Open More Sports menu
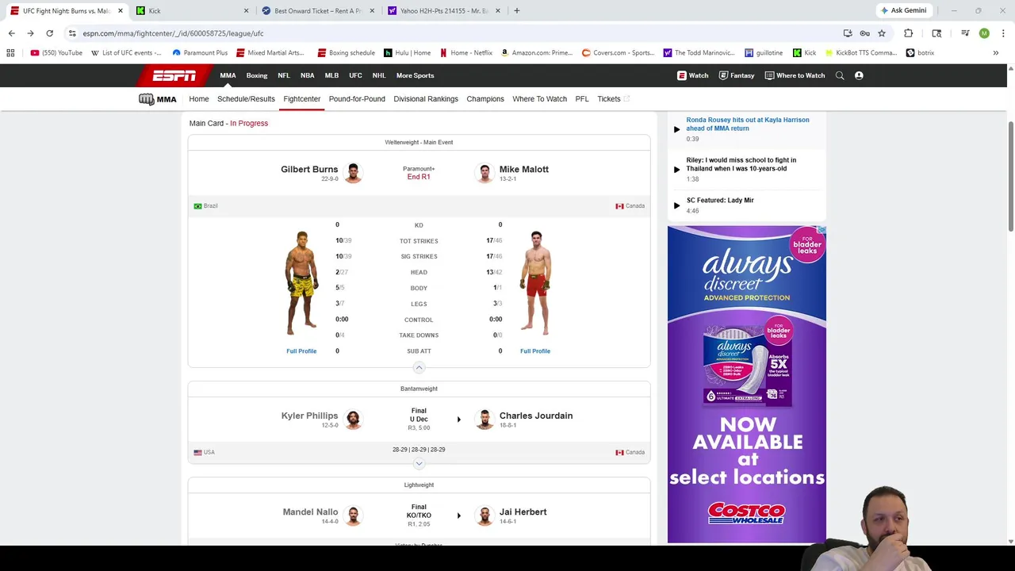 point(416,75)
